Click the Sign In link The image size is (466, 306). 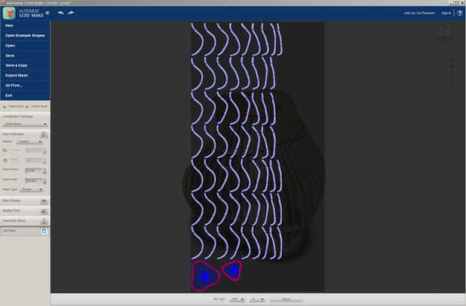point(446,13)
